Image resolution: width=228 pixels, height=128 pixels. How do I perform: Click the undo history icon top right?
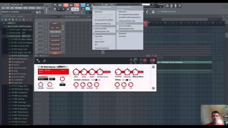(x=167, y=6)
